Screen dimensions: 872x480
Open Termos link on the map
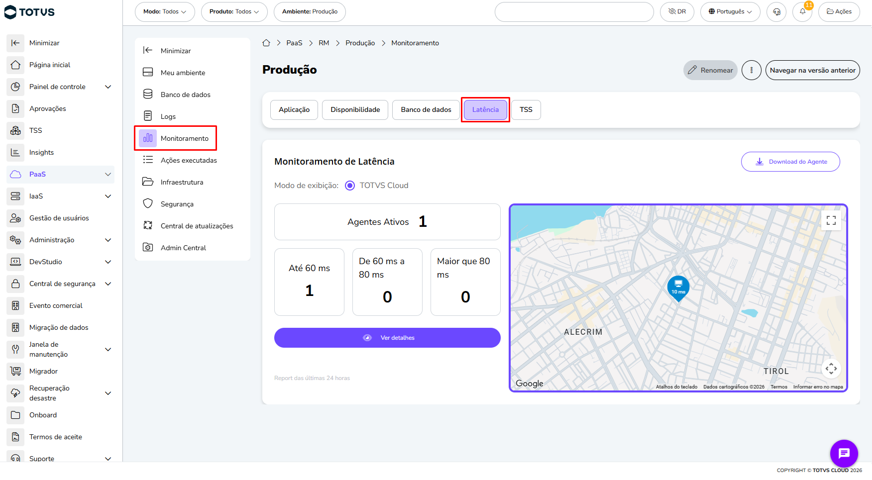click(x=779, y=387)
